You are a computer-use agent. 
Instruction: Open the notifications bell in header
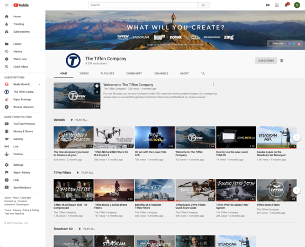point(286,5)
